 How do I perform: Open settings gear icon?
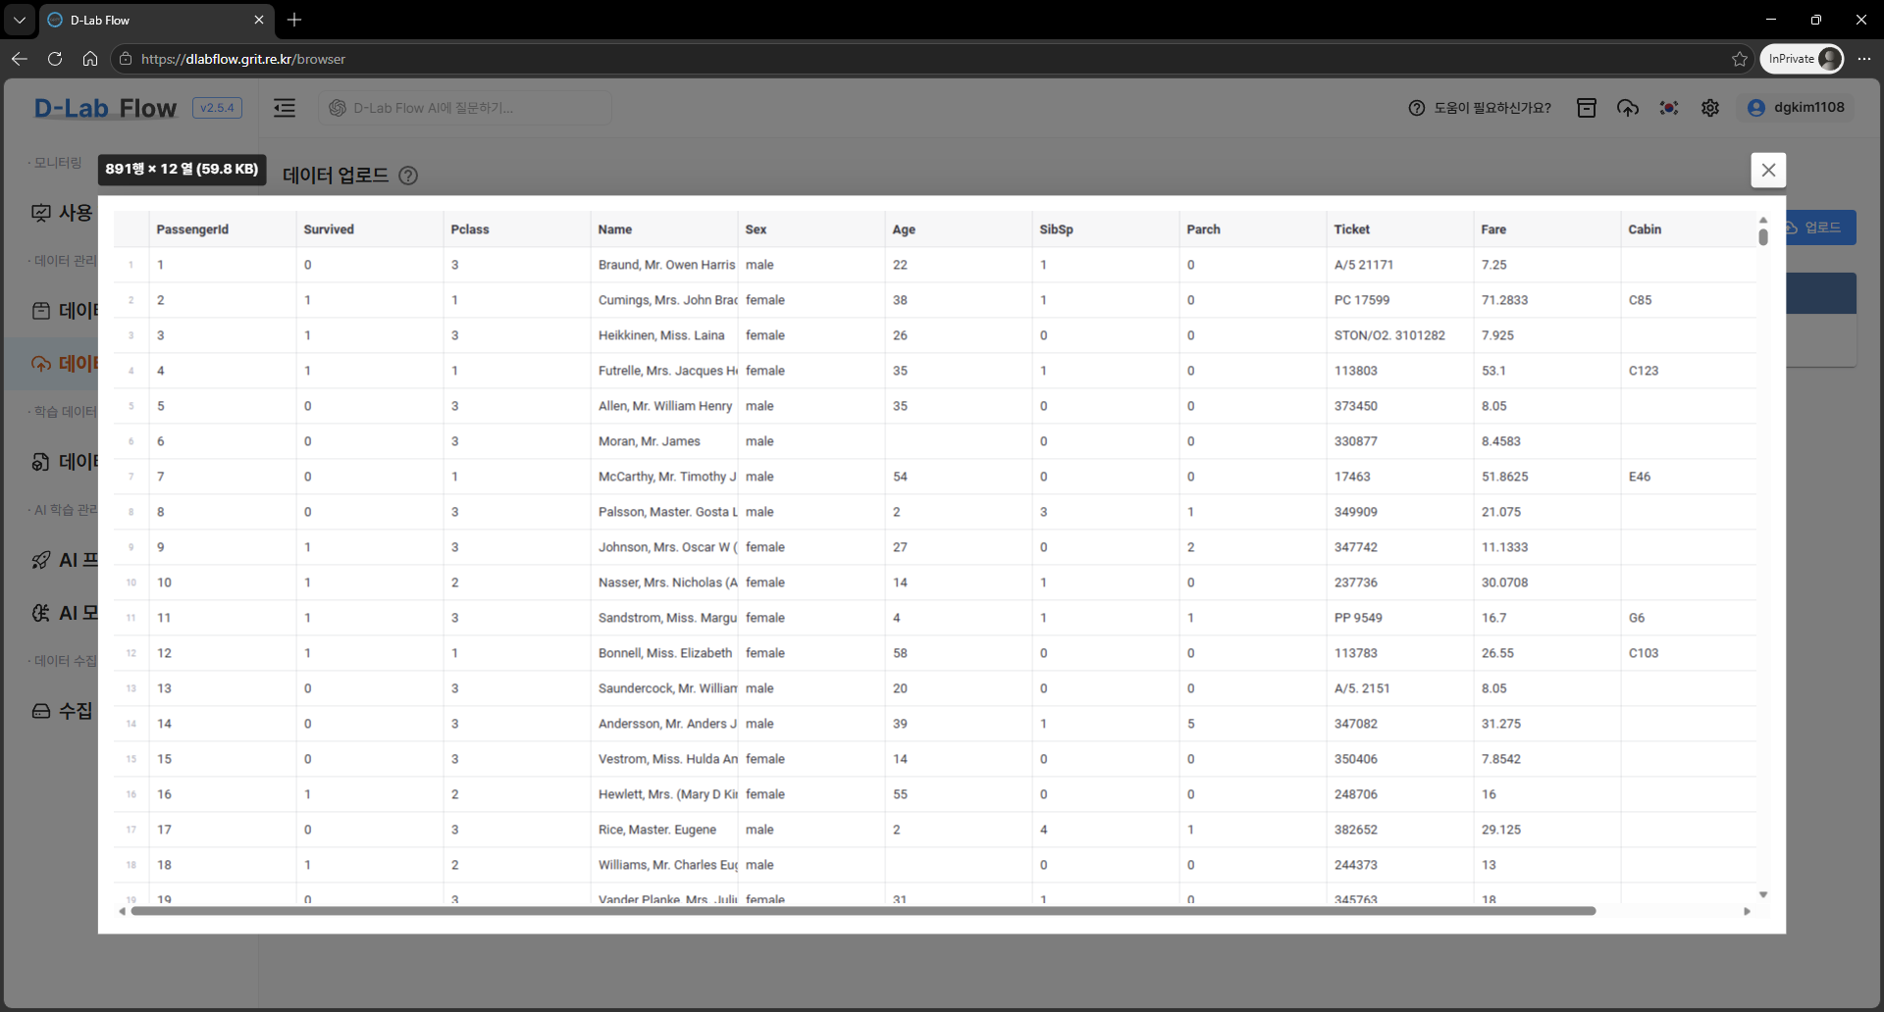coord(1710,108)
